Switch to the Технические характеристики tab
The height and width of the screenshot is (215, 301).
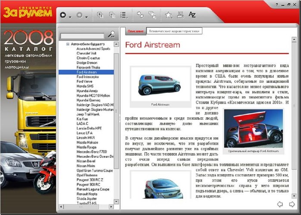(174, 31)
